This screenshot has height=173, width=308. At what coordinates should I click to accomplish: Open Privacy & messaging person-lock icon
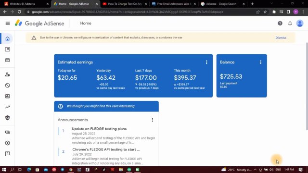coord(8,74)
